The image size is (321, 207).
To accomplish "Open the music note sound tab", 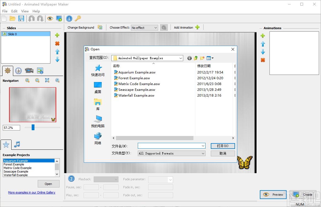I will 17,144.
